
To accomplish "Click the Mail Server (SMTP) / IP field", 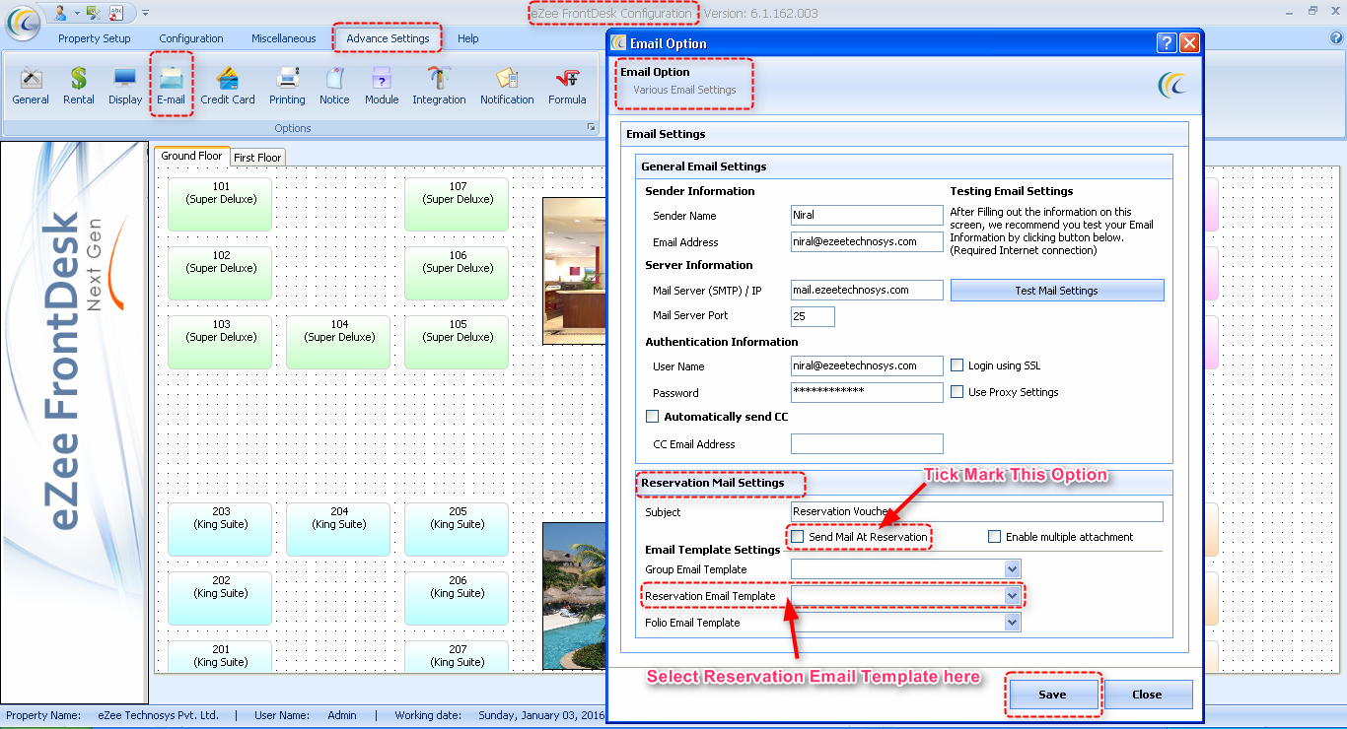I will [x=868, y=290].
